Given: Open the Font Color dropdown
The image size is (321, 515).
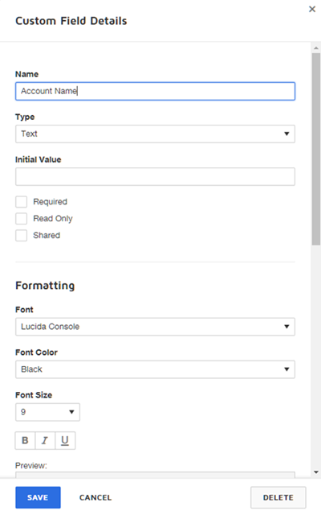Looking at the screenshot, I should 155,369.
